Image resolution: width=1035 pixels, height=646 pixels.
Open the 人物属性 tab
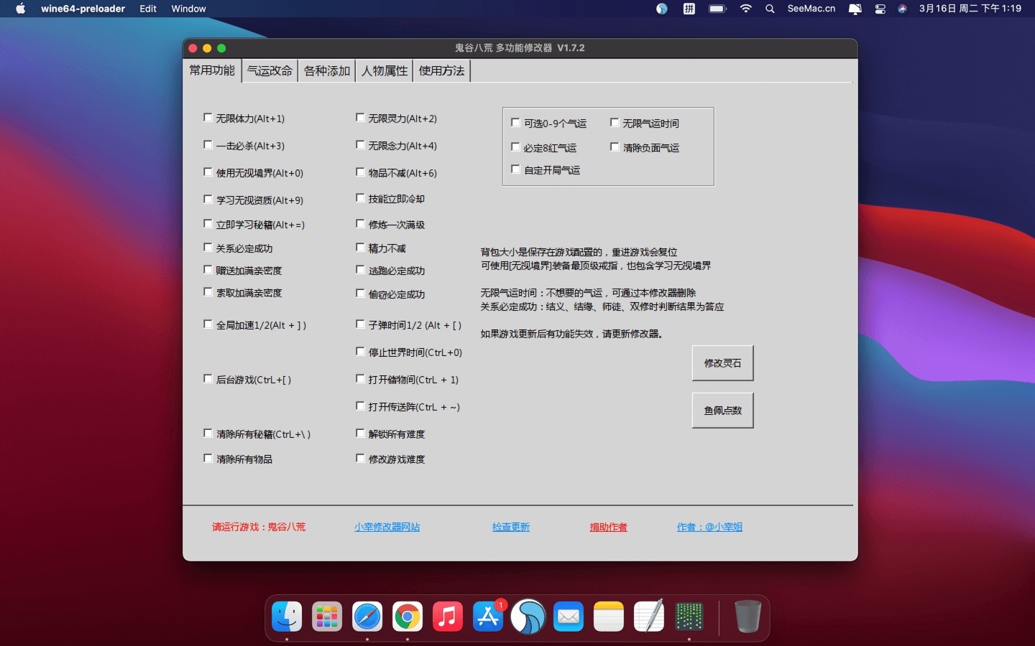click(385, 70)
